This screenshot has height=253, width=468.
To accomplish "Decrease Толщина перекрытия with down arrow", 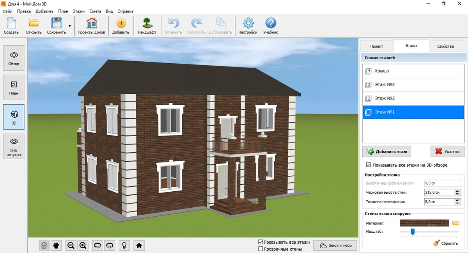I will coord(457,203).
